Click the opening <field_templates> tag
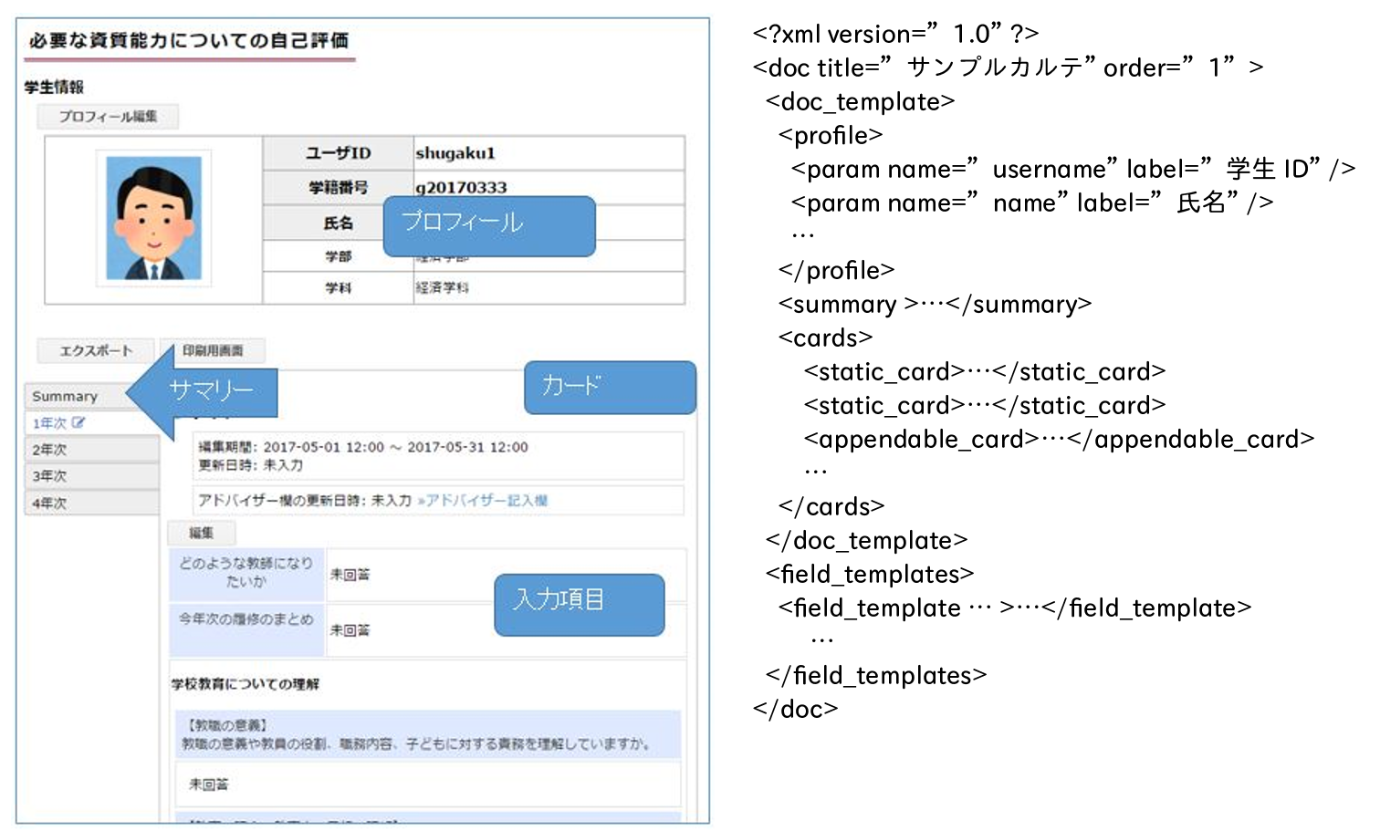Image resolution: width=1380 pixels, height=831 pixels. tap(870, 575)
